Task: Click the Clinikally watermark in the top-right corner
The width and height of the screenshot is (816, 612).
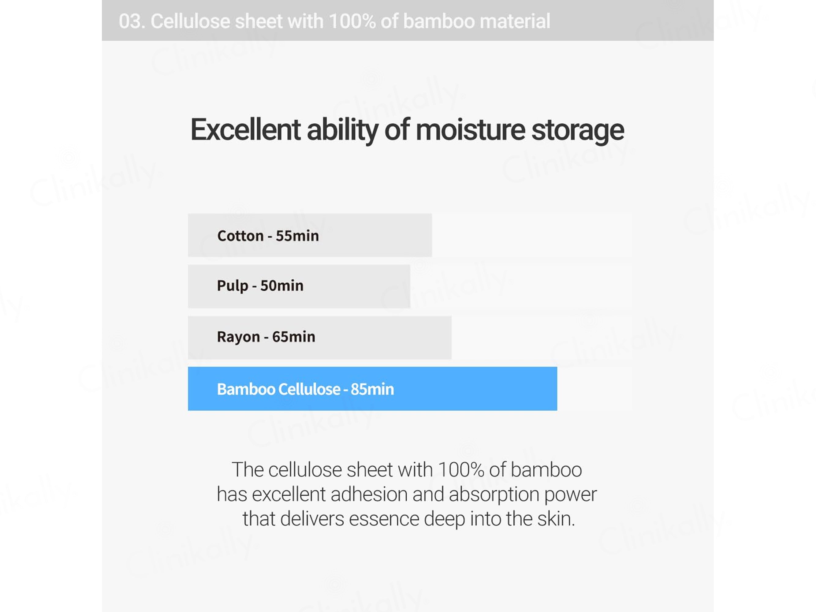Action: [697, 24]
